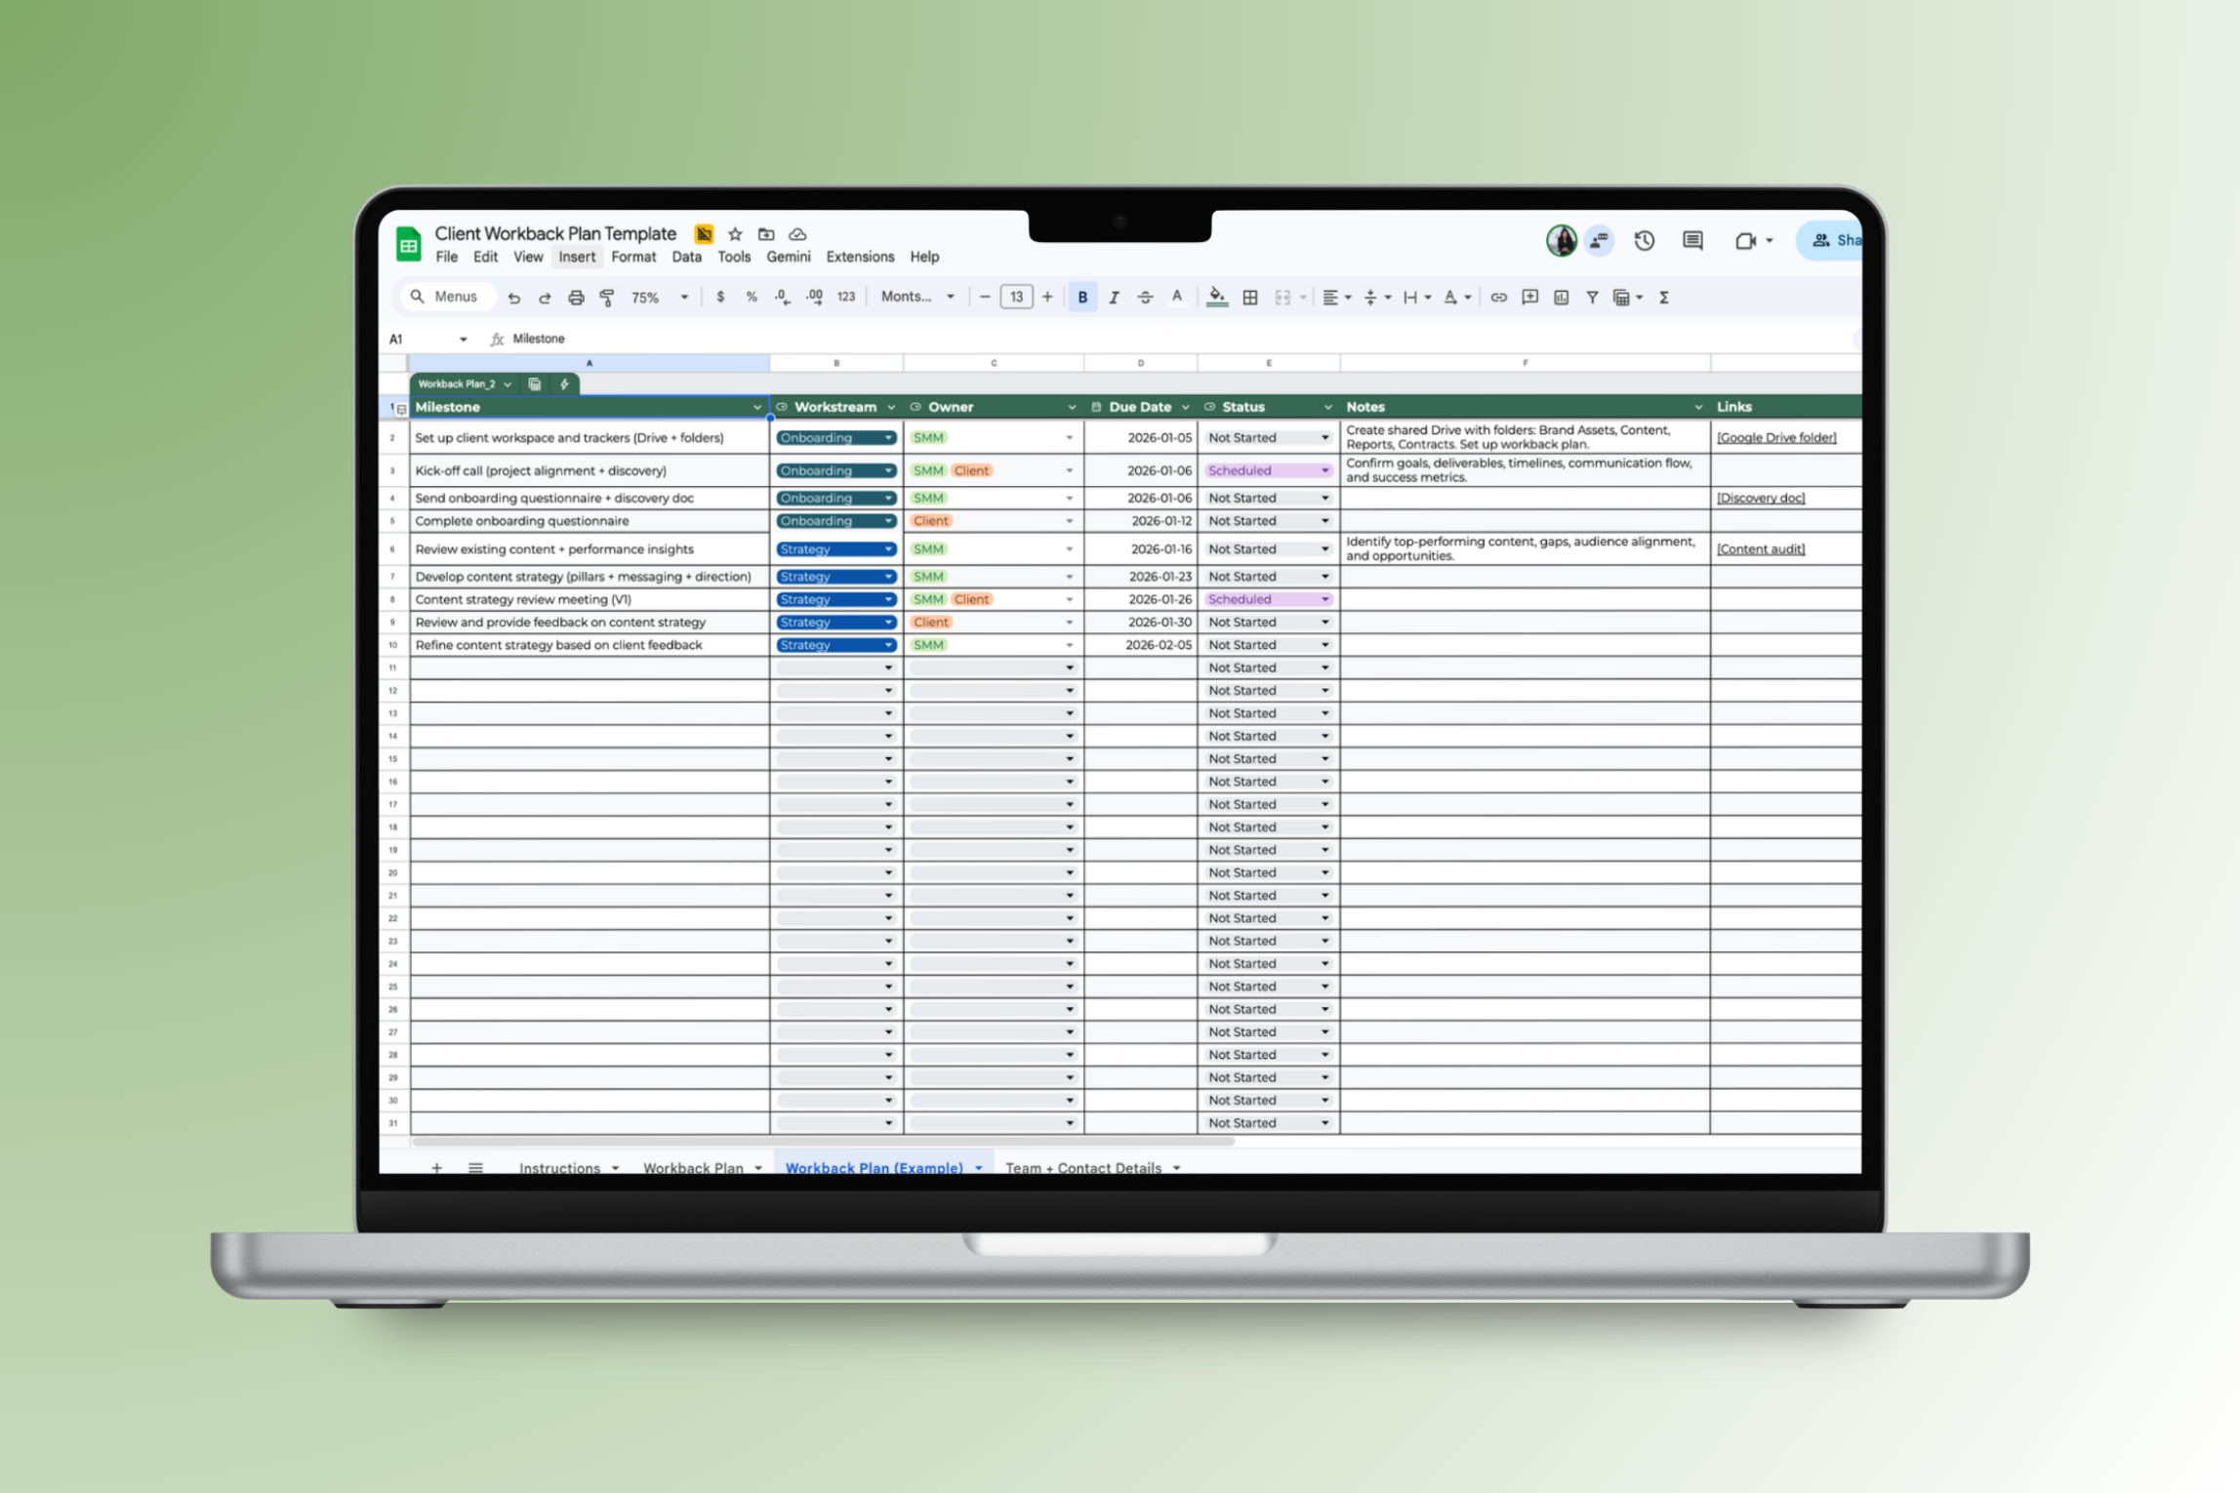Click the horizontal scrollbar below the grid
The width and height of the screenshot is (2240, 1493).
click(x=823, y=1141)
